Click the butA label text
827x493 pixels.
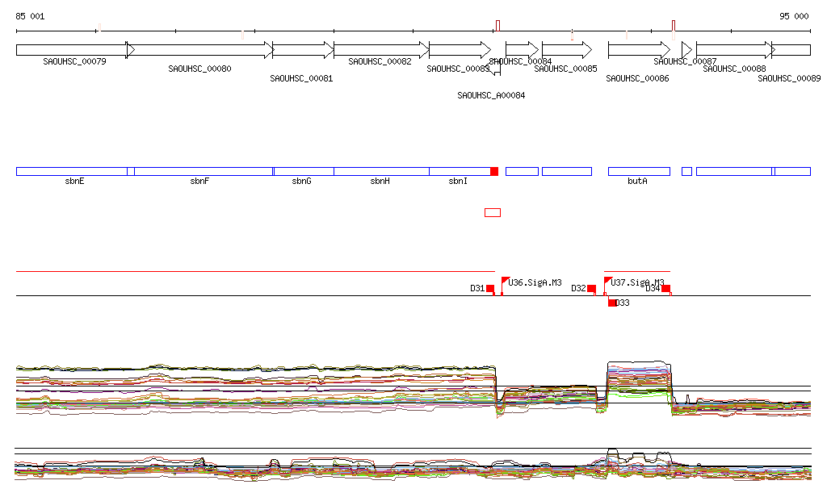tap(637, 182)
